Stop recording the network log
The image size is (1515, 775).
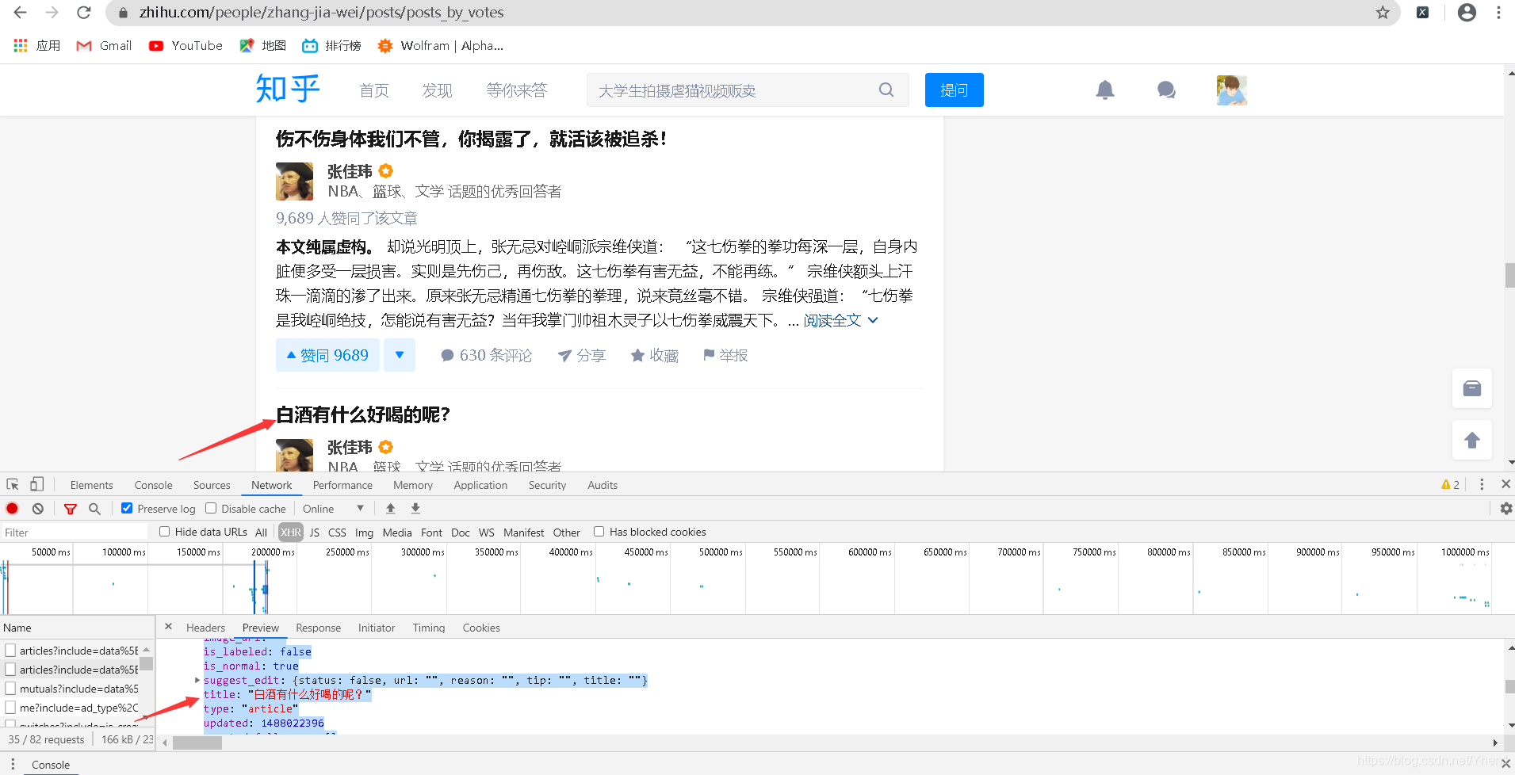[x=13, y=509]
